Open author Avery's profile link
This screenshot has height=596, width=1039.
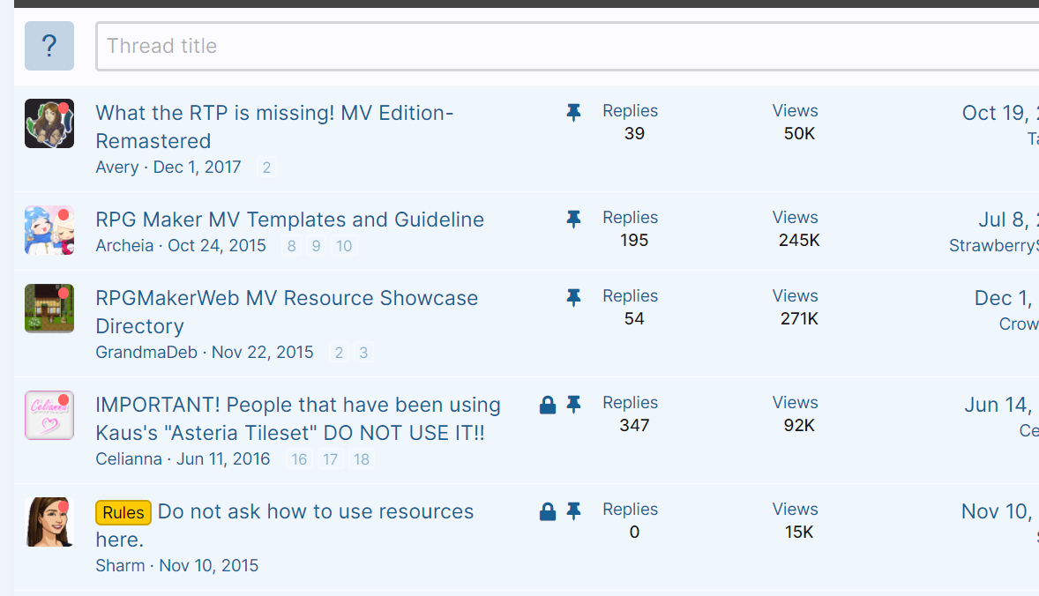pos(117,167)
